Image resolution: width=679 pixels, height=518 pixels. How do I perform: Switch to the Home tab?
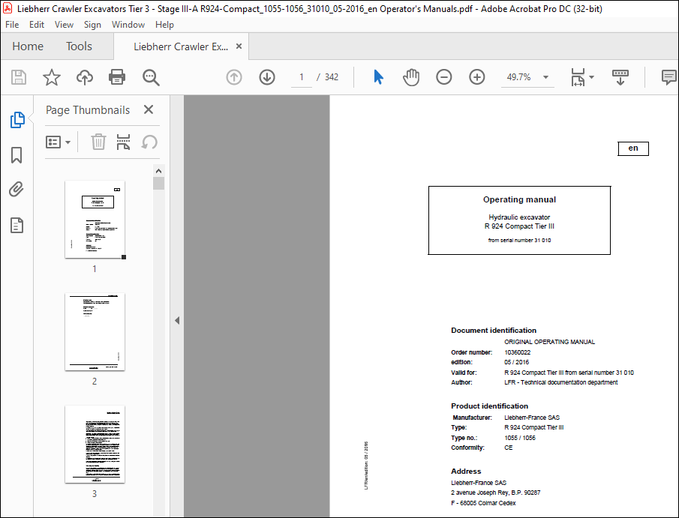[28, 46]
